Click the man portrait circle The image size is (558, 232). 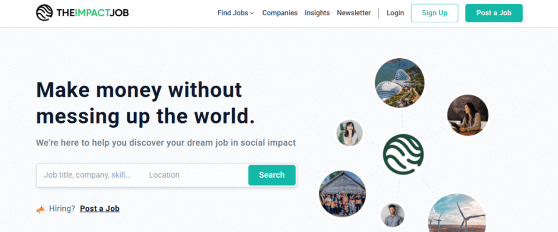point(392,216)
